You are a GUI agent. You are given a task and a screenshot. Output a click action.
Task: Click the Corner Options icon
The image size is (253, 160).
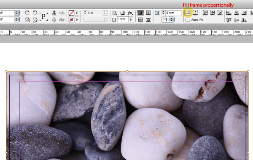[157, 13]
